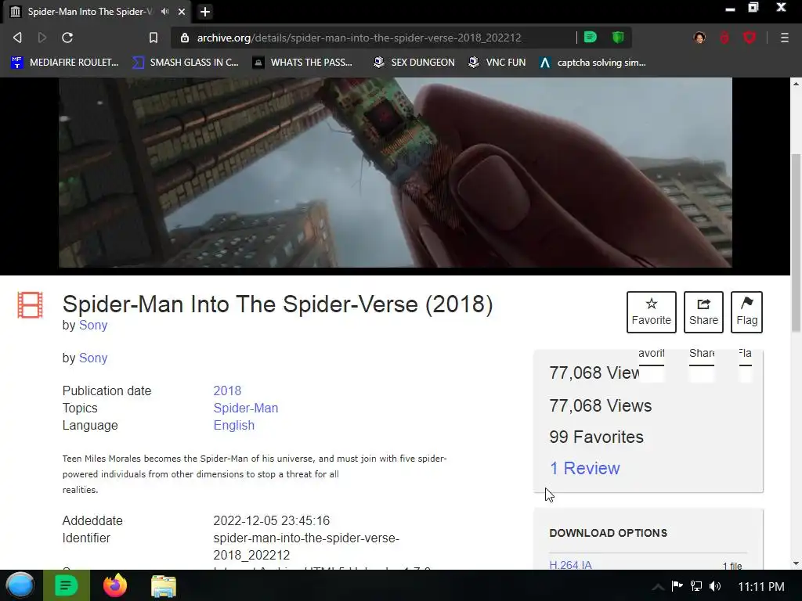Screen dimensions: 802x601
Task: Show hidden tray icons chevron
Action: (x=658, y=586)
